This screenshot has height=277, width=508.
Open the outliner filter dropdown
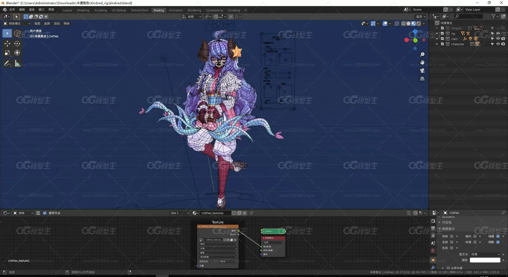494,16
